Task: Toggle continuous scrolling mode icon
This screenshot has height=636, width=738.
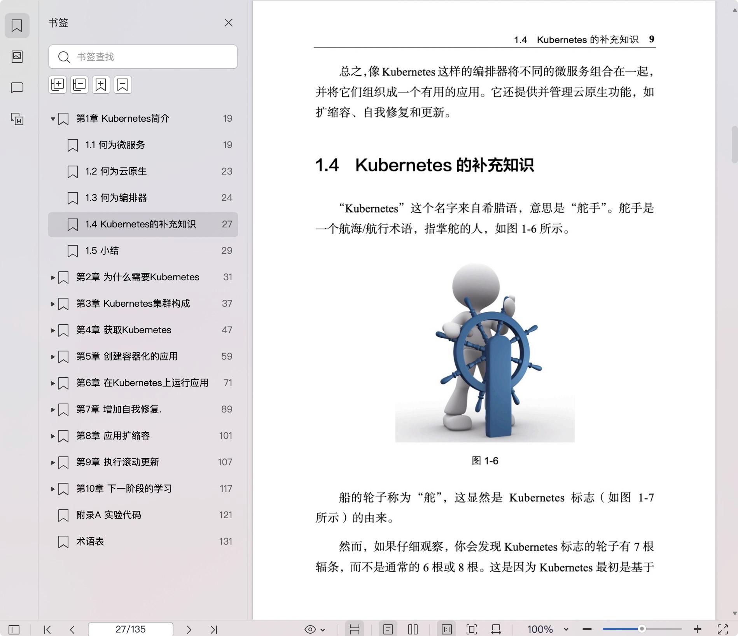Action: click(x=354, y=629)
